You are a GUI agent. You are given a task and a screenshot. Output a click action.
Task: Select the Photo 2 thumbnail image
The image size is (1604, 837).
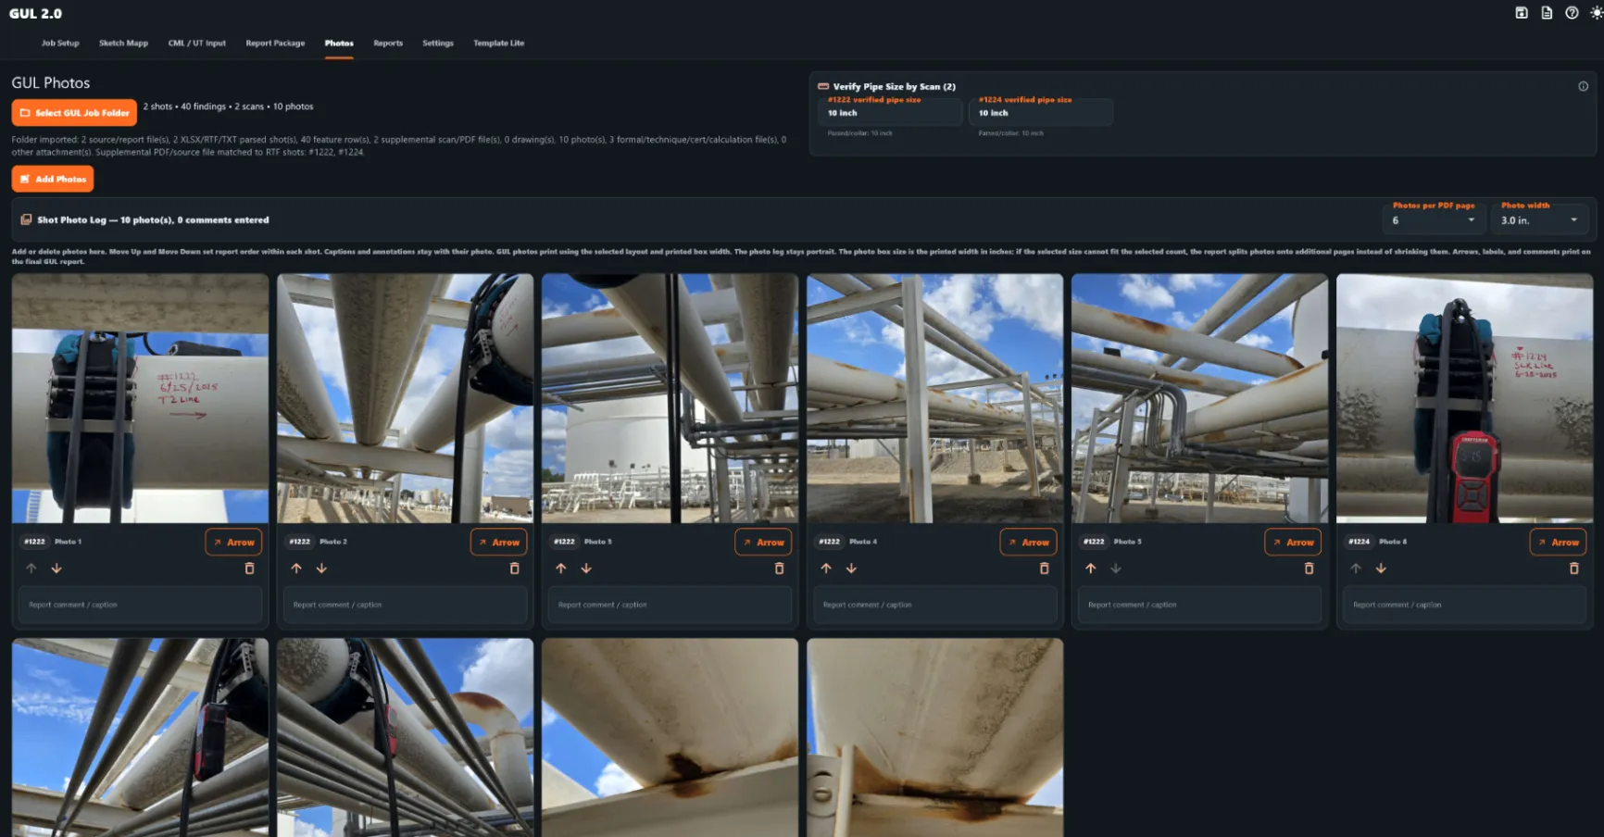click(x=405, y=398)
